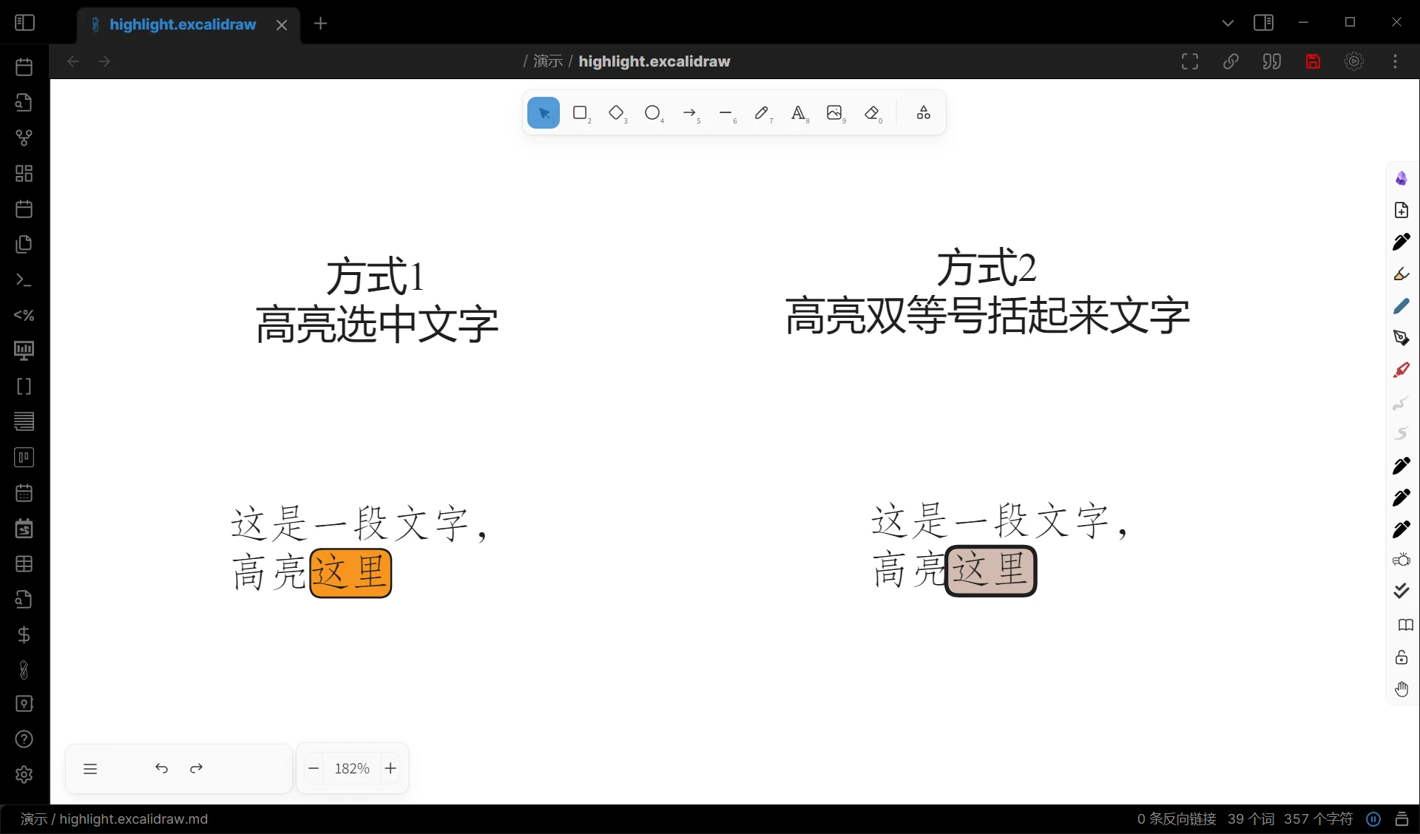1420x834 pixels.
Task: Open the Insert image tool
Action: (835, 113)
